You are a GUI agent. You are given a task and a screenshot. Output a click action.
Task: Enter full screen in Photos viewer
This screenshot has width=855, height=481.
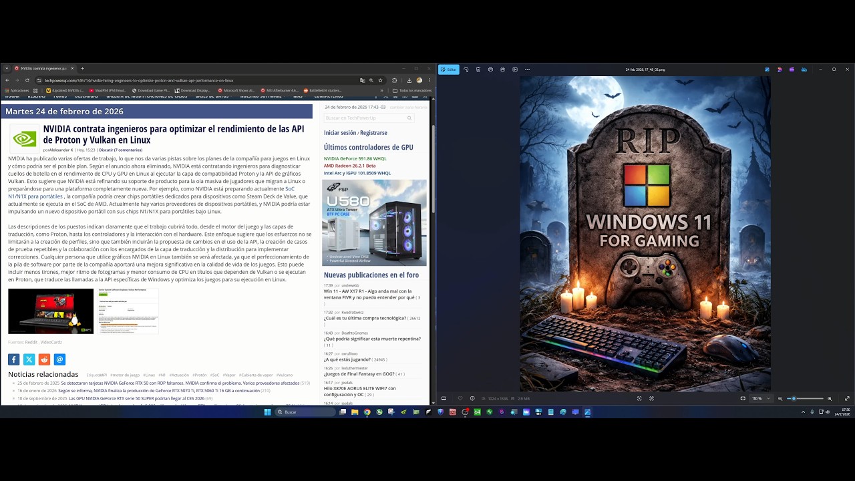pyautogui.click(x=847, y=399)
